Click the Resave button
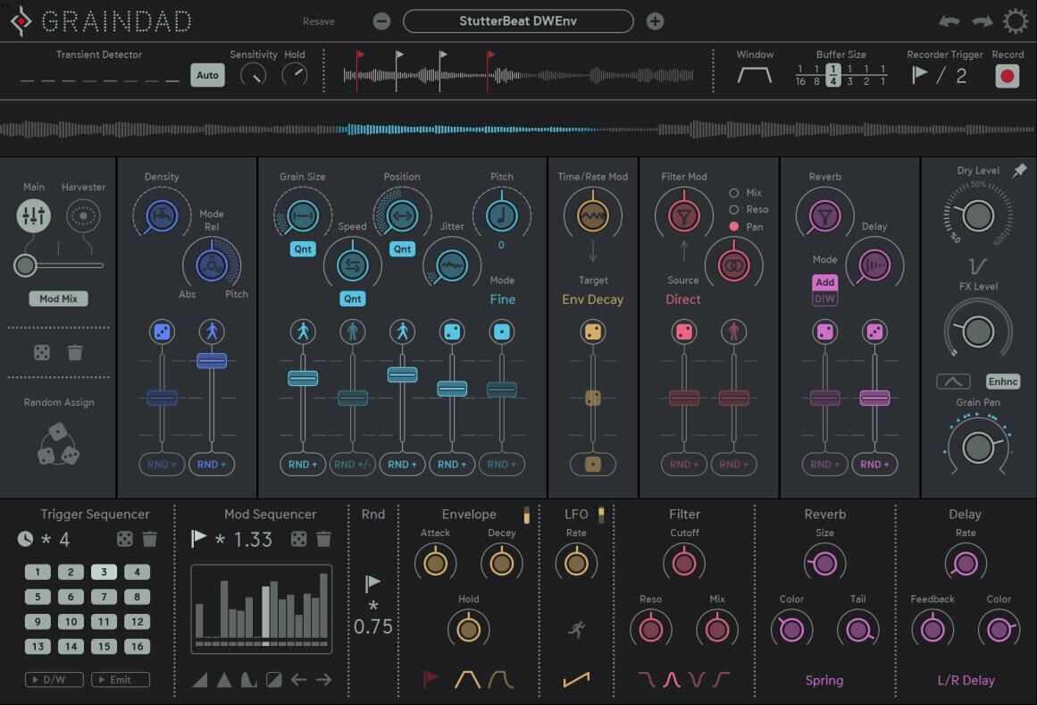This screenshot has width=1037, height=705. [319, 21]
